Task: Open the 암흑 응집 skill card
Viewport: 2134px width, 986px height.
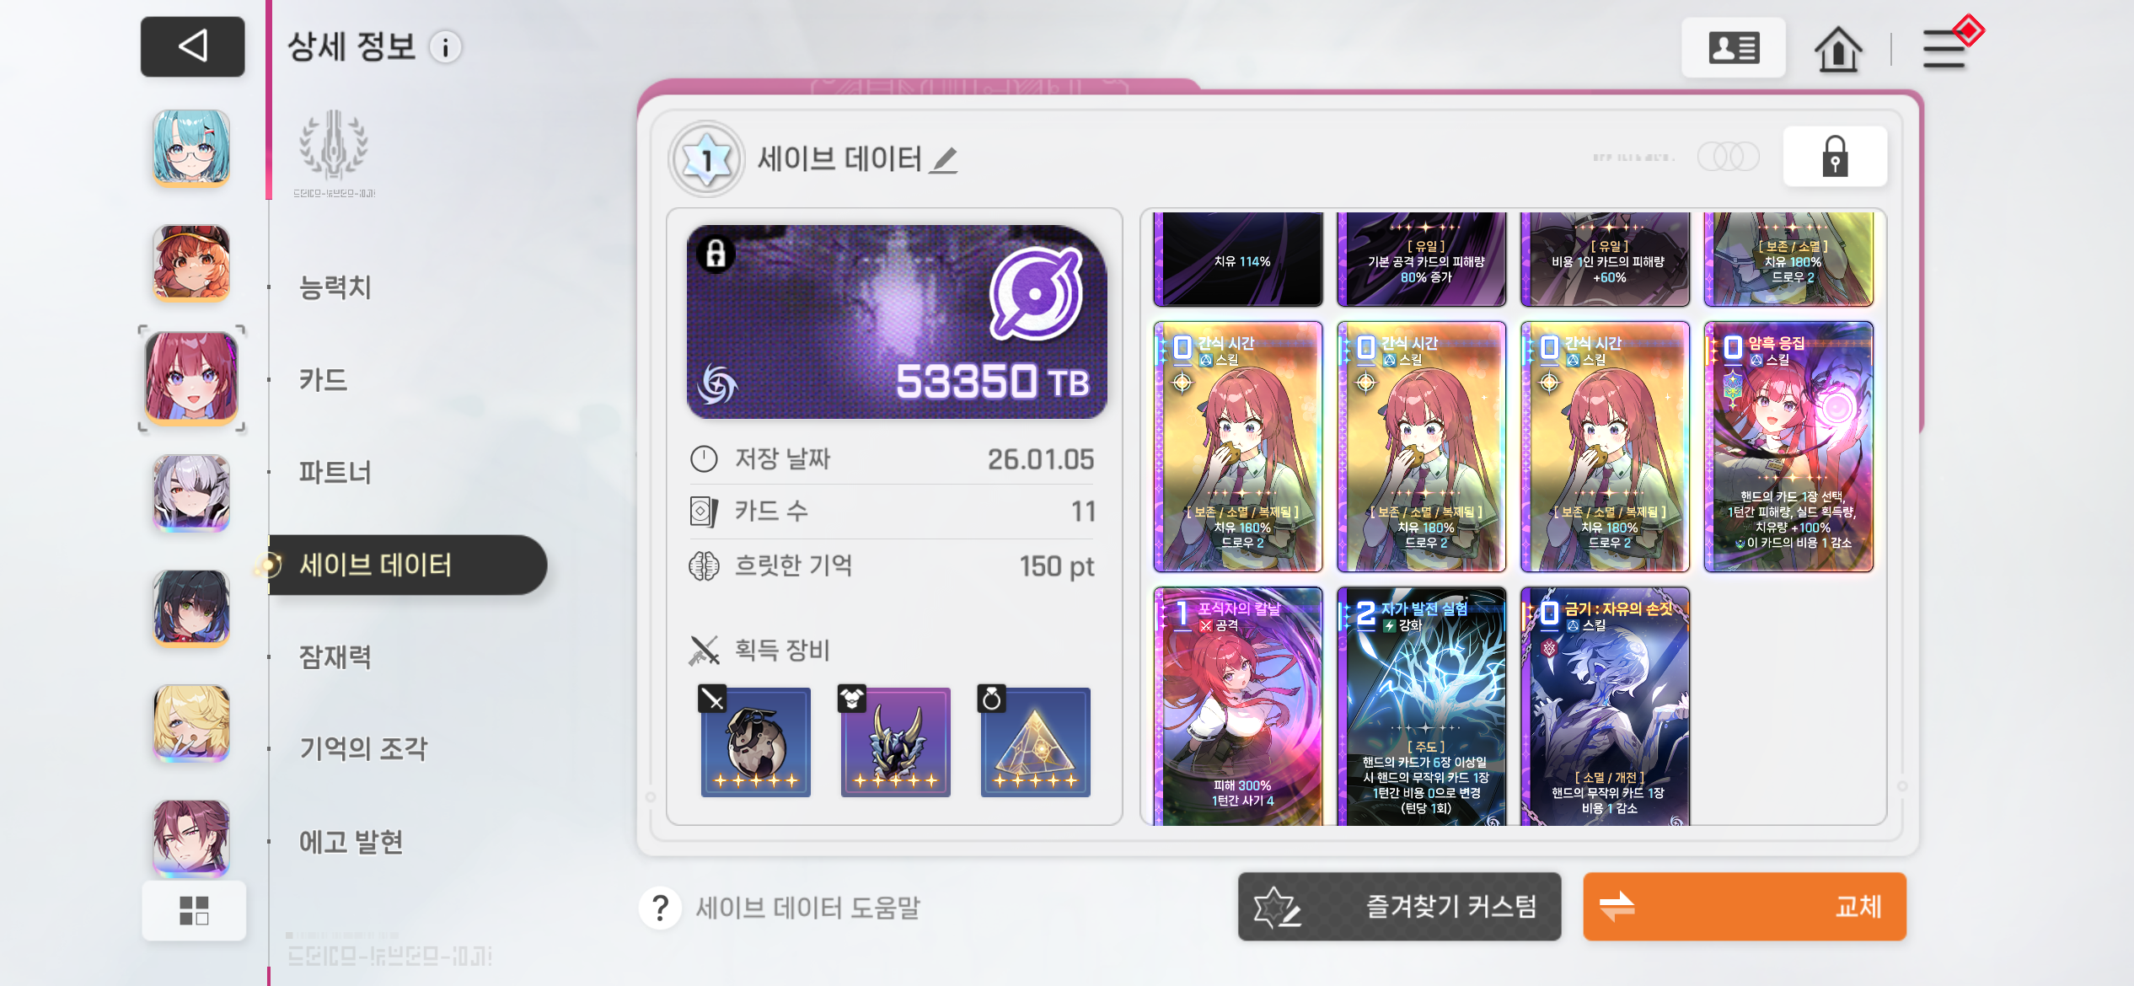Action: (x=1788, y=447)
